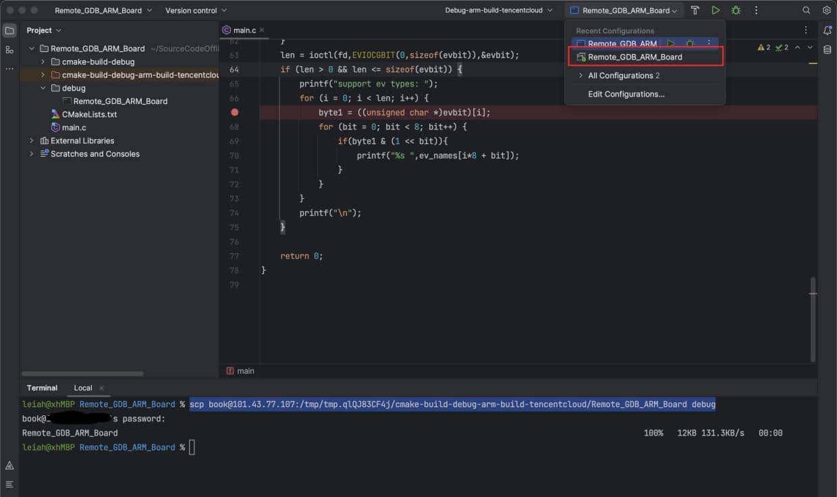The width and height of the screenshot is (837, 497).
Task: Open CMakeLists.txt in project tree
Action: coord(89,114)
